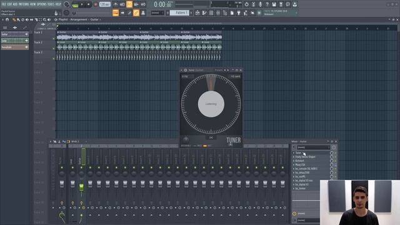Toggle Pattern/Song mode switch
Viewport: 400px width, 225px height.
click(75, 4)
